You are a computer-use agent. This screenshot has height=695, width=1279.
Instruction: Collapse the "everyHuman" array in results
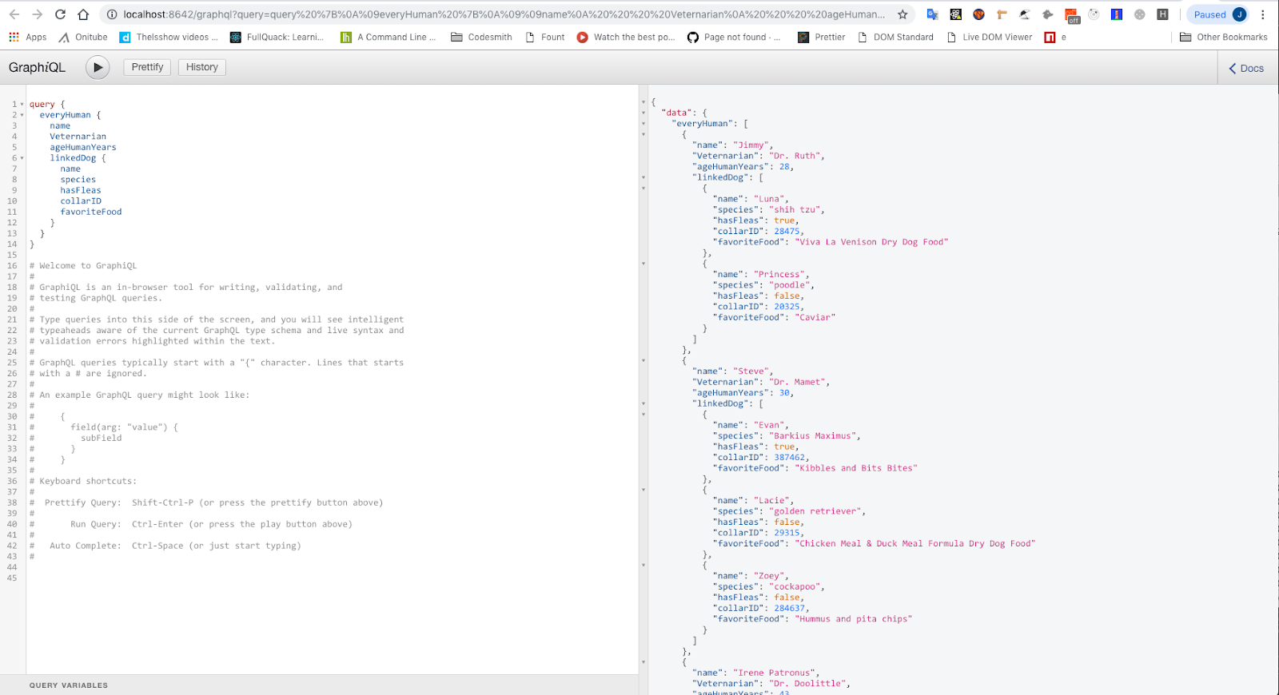(x=643, y=124)
